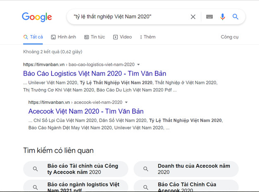Click magnifier icon in Báo cáo Tài chính của Công ty chip

tap(36, 169)
